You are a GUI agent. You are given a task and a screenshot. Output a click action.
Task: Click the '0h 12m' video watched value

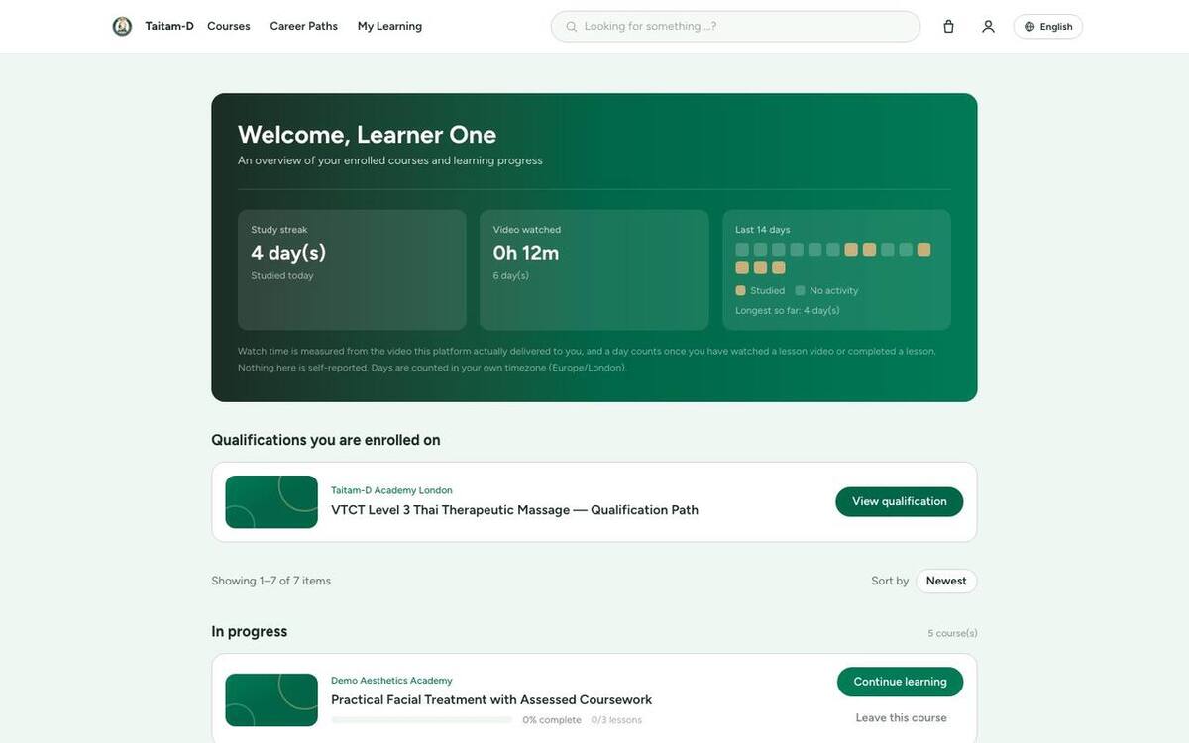pos(526,253)
